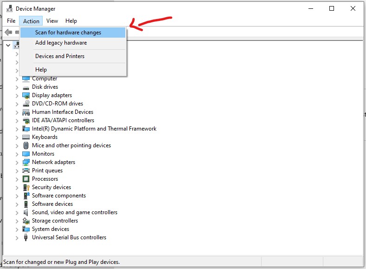Viewport: 366px width, 269px height.
Task: Select the Human Interface Devices label
Action: [x=63, y=112]
